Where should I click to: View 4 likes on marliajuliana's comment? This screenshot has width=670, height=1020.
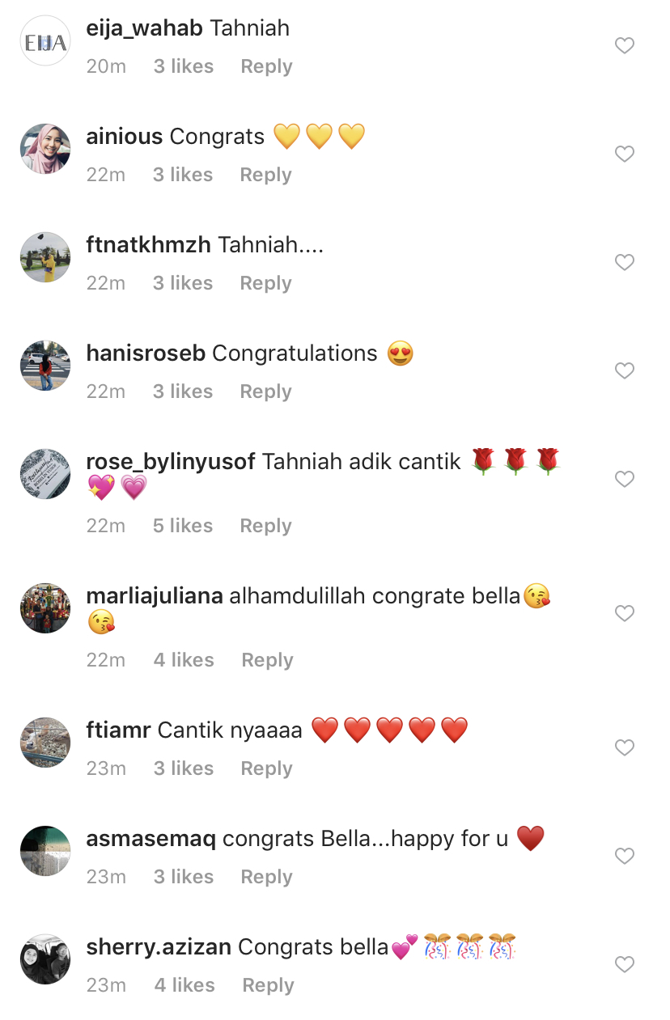[184, 660]
